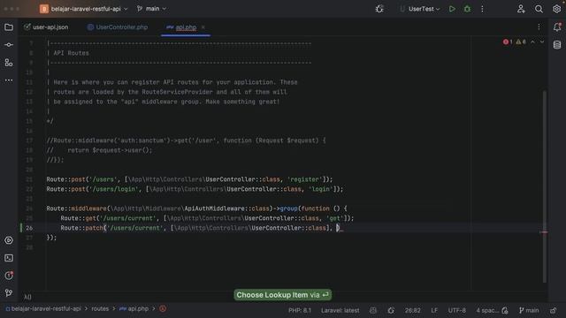566x318 pixels.
Task: Open Search Everywhere magnifier
Action: point(539,9)
